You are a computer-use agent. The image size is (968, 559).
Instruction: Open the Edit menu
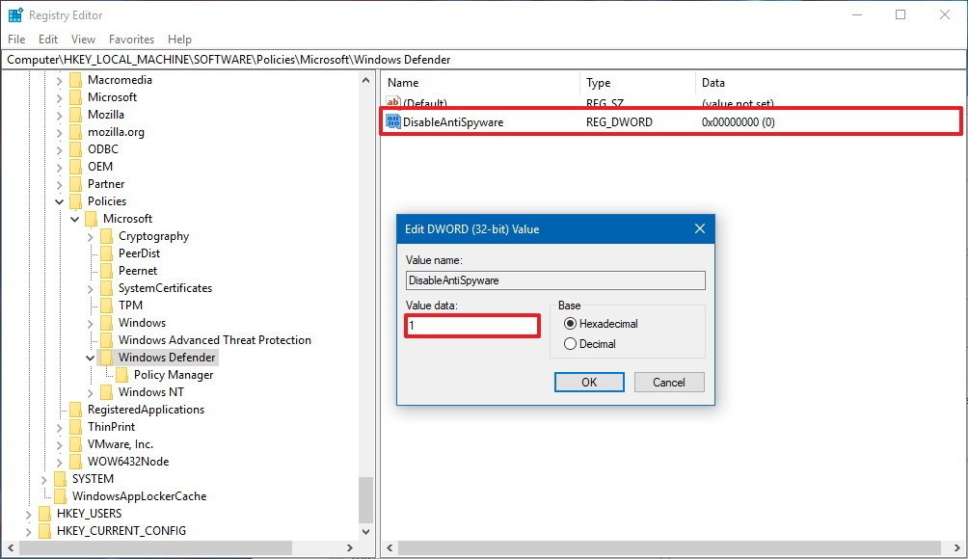point(48,39)
